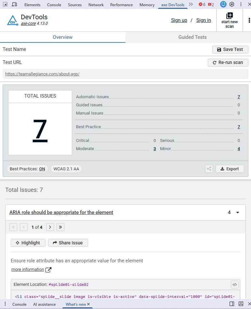Click the Sign up link

click(x=179, y=20)
